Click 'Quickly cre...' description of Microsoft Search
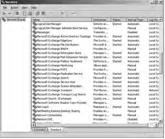The width and height of the screenshot is (165, 139). click(x=101, y=99)
